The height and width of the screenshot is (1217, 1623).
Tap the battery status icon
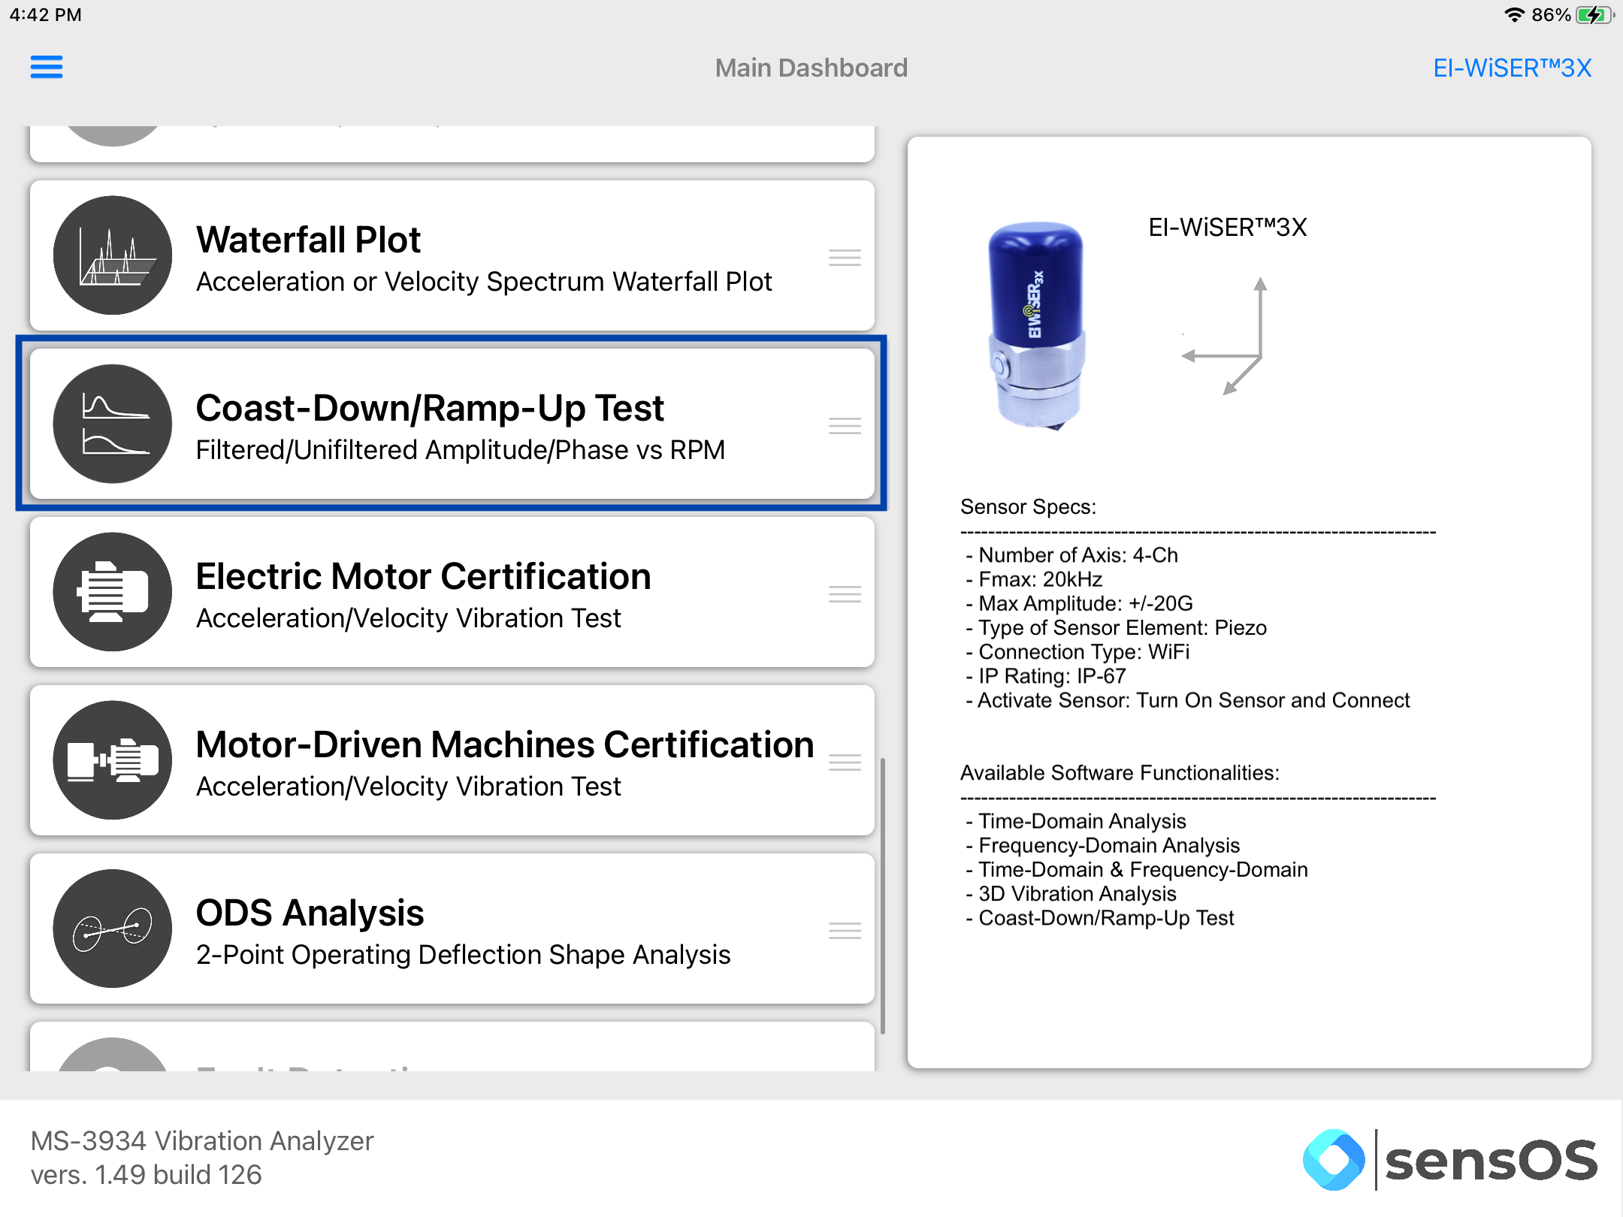[x=1595, y=15]
